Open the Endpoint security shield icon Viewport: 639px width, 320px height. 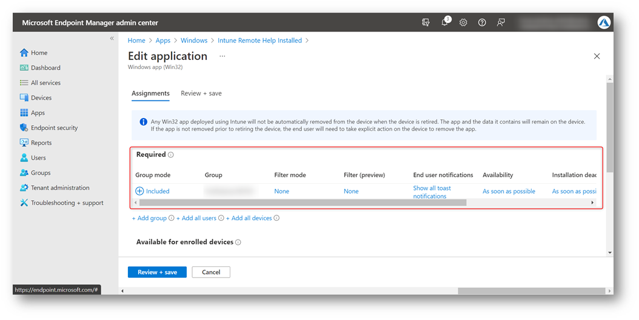click(24, 128)
